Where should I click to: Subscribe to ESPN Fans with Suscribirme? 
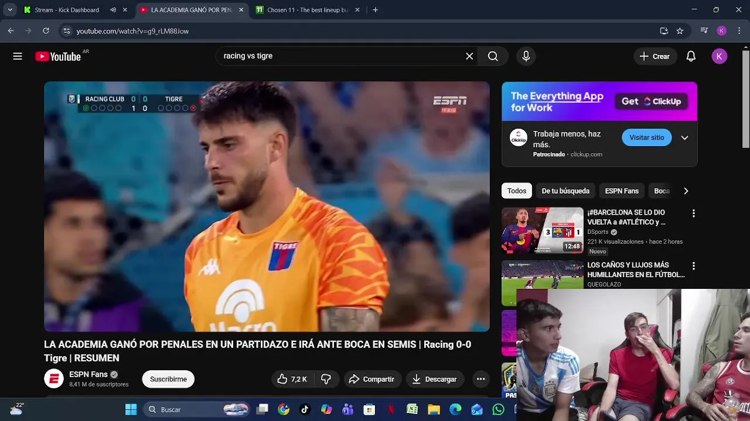pos(168,379)
